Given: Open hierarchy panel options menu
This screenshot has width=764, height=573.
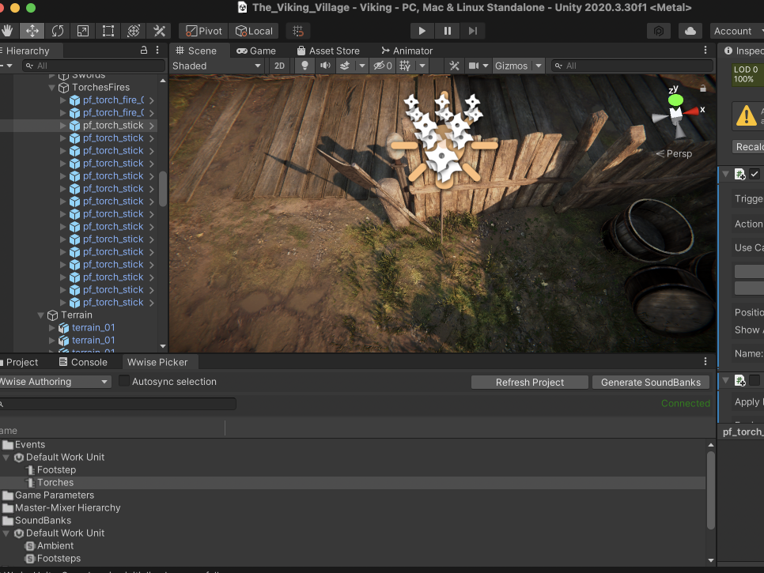Looking at the screenshot, I should (157, 50).
